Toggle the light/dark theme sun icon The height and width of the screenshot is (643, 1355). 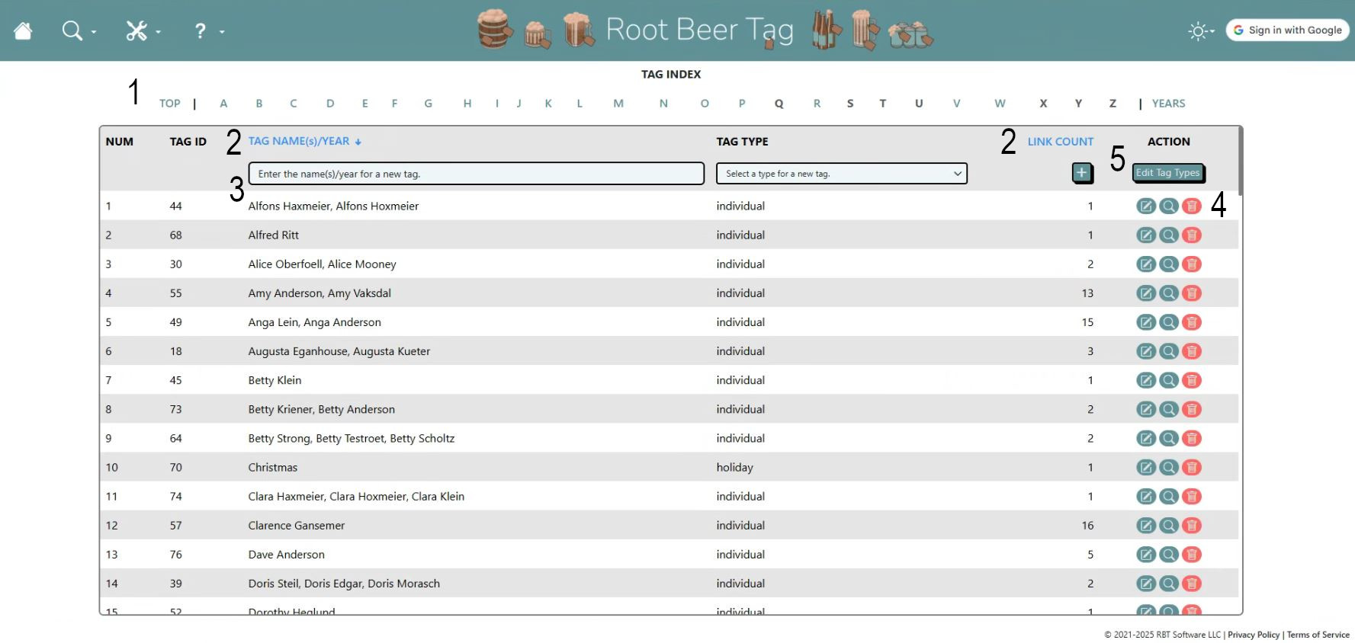tap(1198, 31)
